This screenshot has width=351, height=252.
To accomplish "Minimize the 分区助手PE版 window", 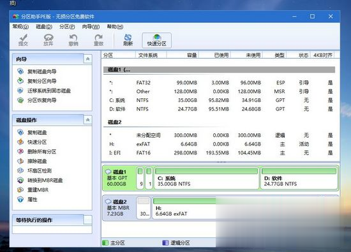I will point(295,17).
